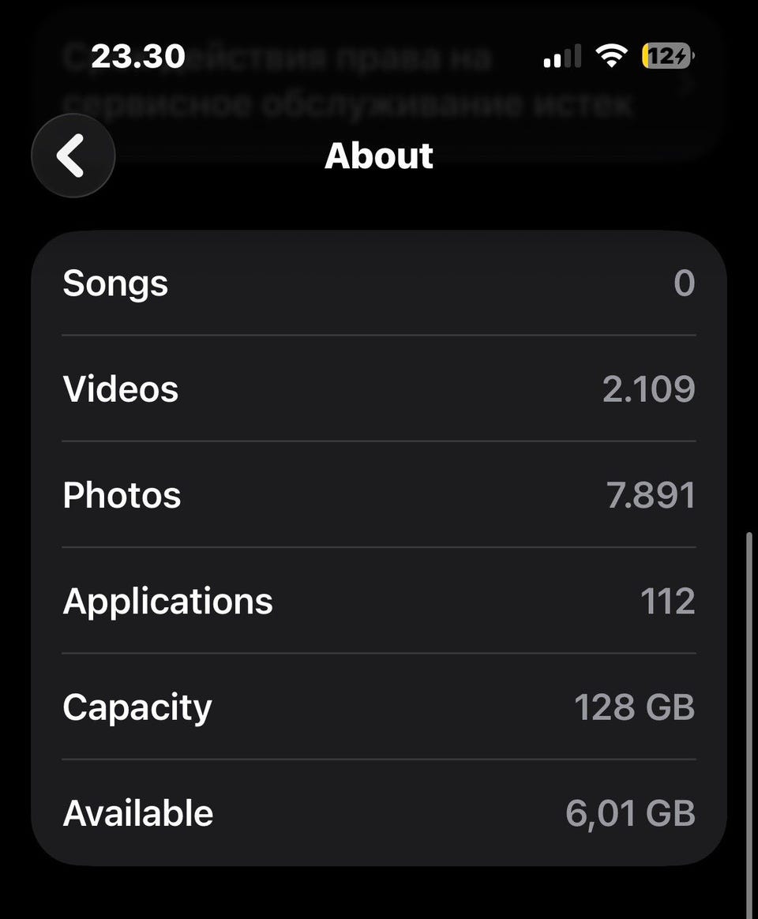This screenshot has width=758, height=919.
Task: Tap the charging battery indicator
Action: (668, 56)
